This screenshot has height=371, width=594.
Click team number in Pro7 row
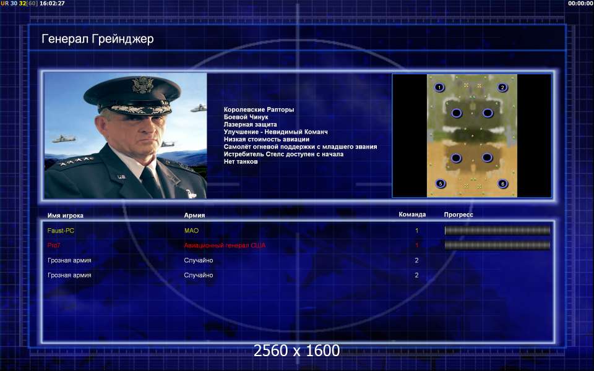416,245
